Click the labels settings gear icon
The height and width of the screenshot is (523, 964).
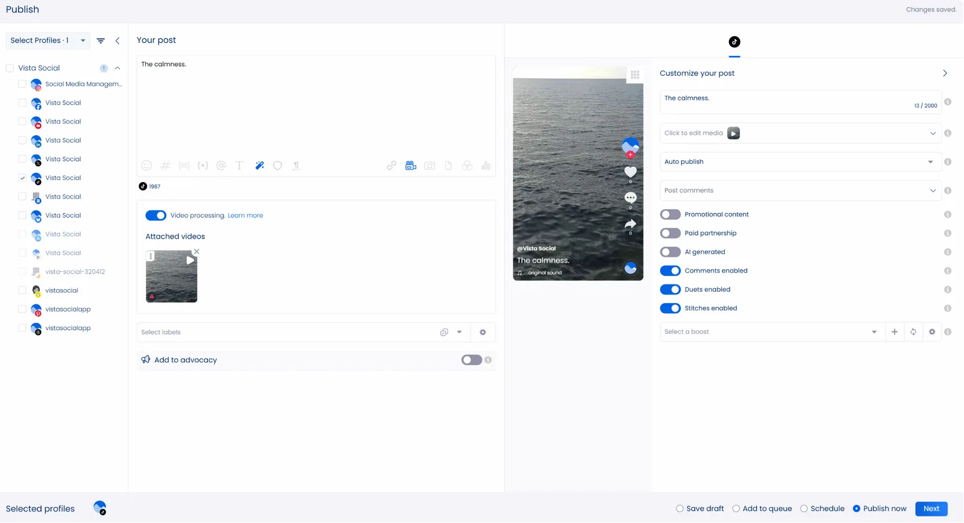coord(483,332)
